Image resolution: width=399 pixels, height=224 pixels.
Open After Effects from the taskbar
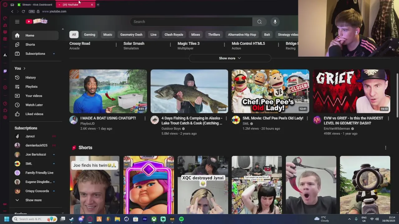click(x=145, y=219)
